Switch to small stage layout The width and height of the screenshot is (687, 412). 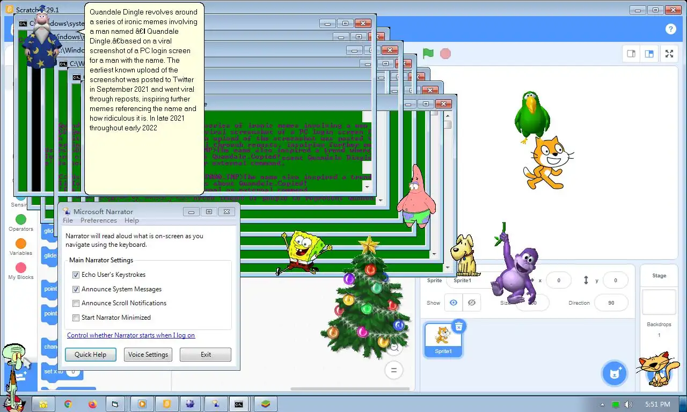click(631, 54)
